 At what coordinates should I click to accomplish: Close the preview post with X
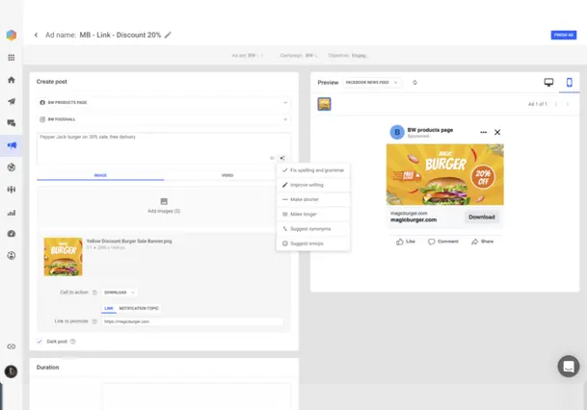[x=497, y=132]
